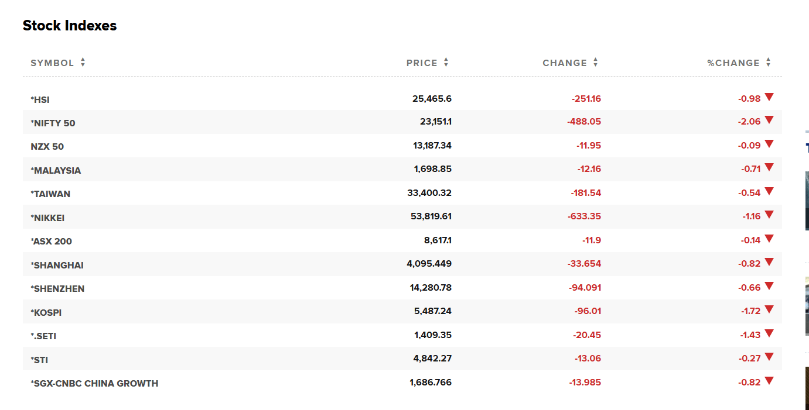The width and height of the screenshot is (809, 410).
Task: Click the PRICE column header label
Action: click(x=422, y=63)
